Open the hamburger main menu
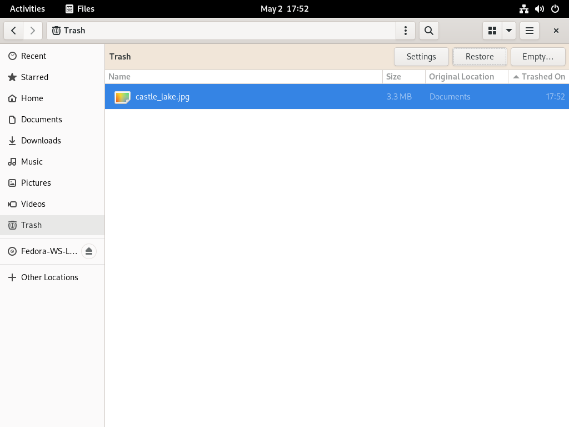The width and height of the screenshot is (569, 427). (530, 31)
